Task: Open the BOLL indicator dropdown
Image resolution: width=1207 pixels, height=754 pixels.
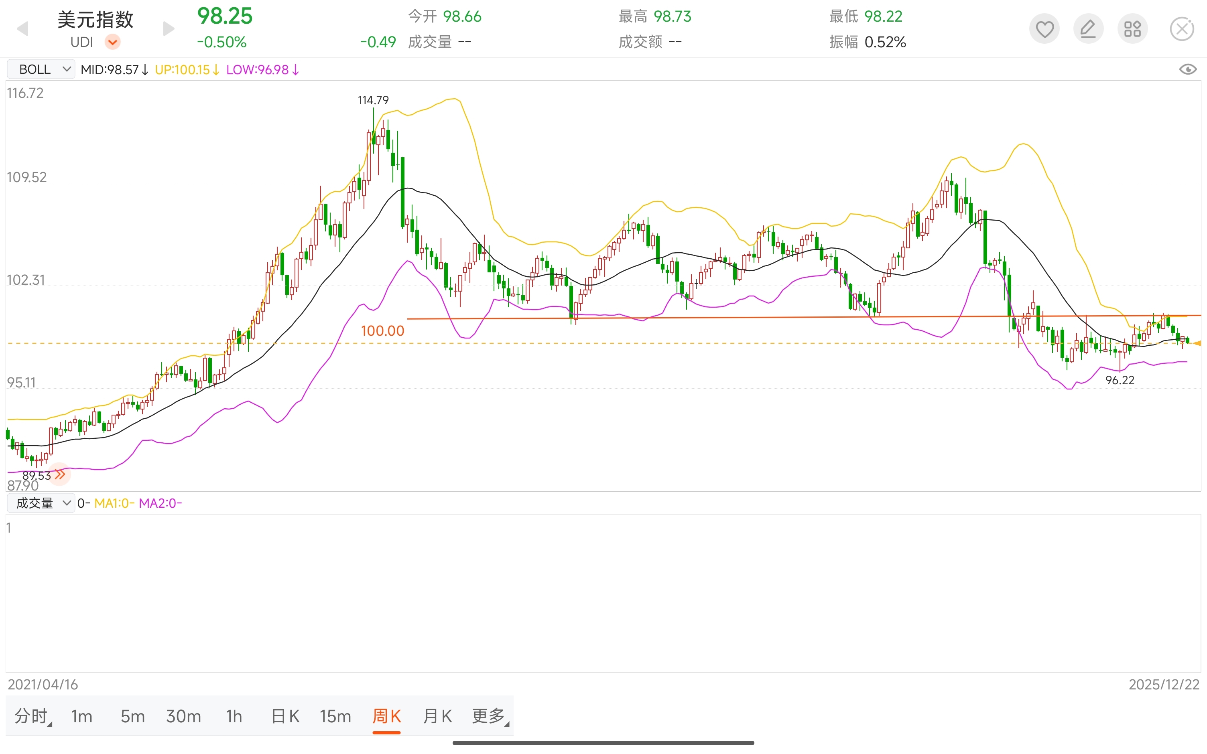Action: pyautogui.click(x=41, y=69)
